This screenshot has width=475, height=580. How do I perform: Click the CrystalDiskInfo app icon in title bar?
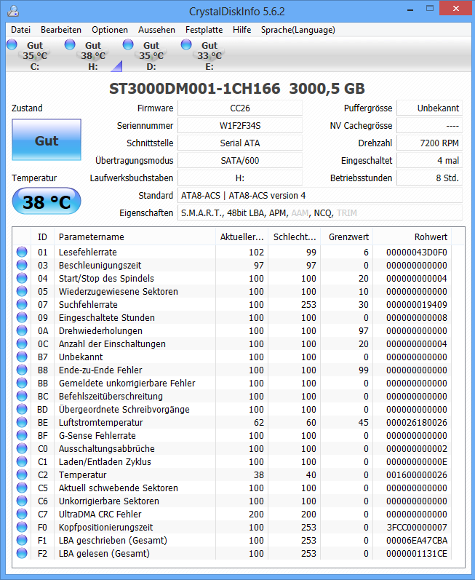click(13, 11)
